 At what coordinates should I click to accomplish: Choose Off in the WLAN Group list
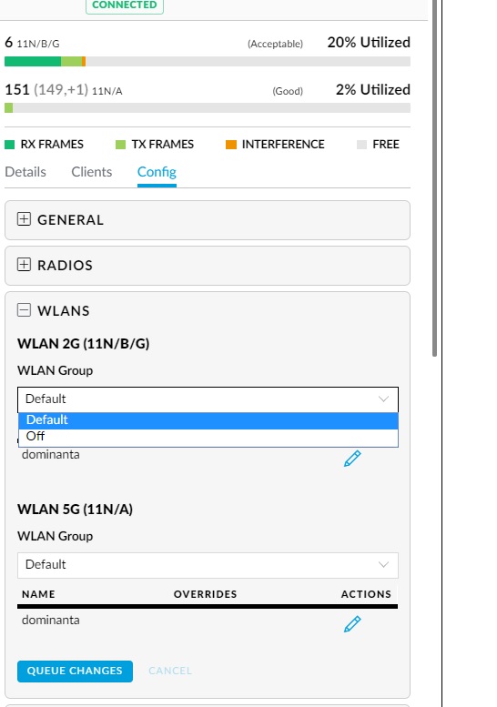point(208,437)
